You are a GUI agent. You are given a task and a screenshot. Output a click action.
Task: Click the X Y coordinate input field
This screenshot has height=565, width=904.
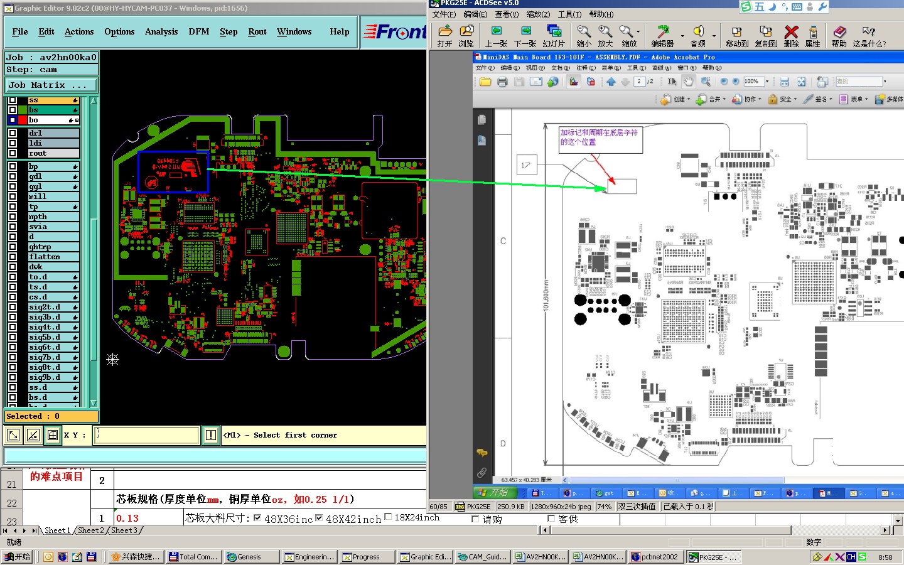pyautogui.click(x=147, y=435)
